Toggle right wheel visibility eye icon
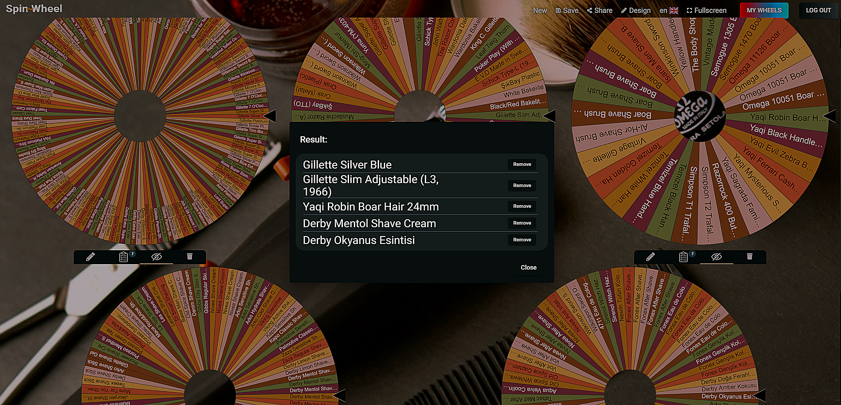841x405 pixels. (717, 257)
